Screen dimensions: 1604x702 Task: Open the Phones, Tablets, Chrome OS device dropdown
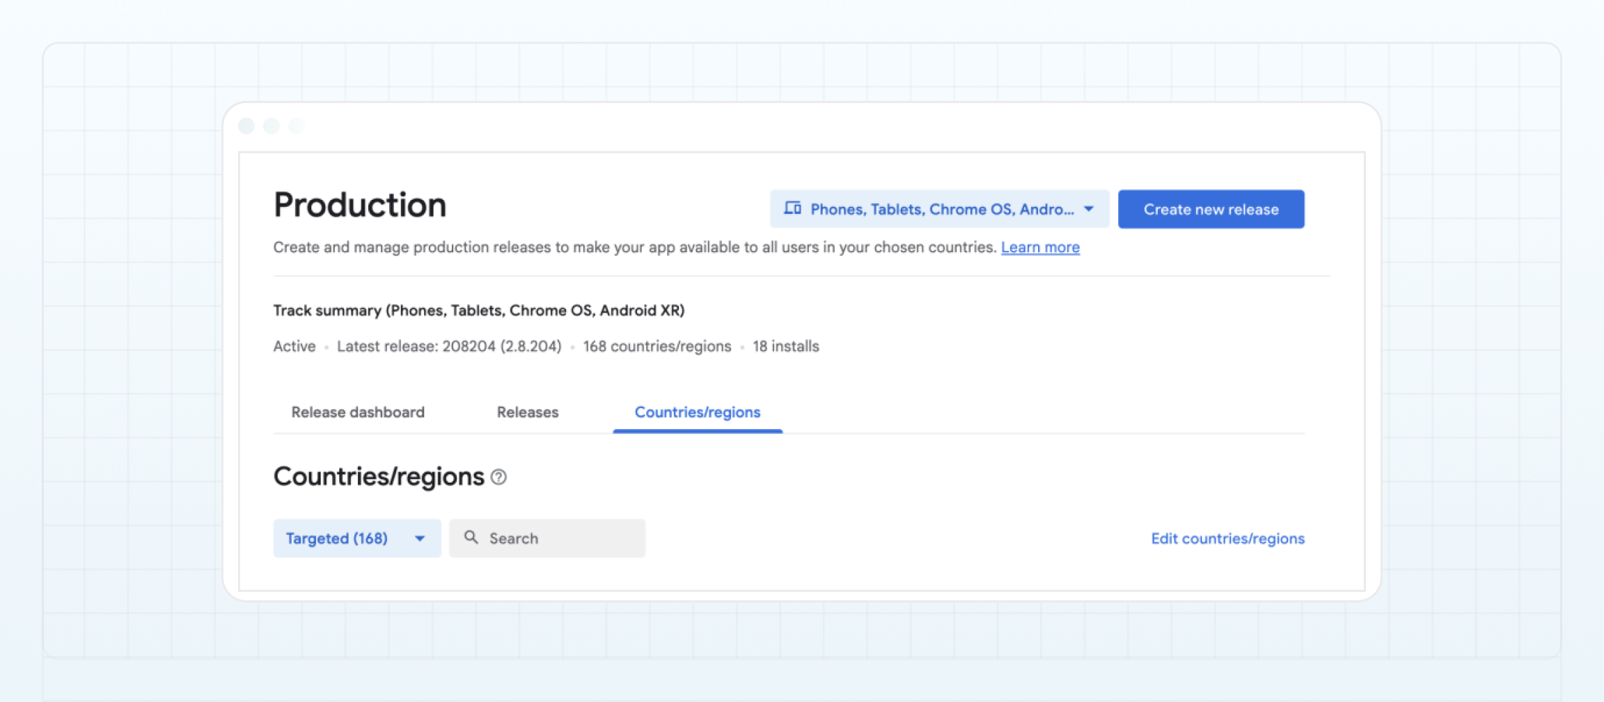point(940,208)
